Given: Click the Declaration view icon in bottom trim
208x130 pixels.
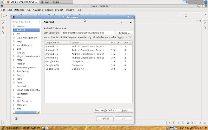Looking at the screenshot, I should pos(183,123).
